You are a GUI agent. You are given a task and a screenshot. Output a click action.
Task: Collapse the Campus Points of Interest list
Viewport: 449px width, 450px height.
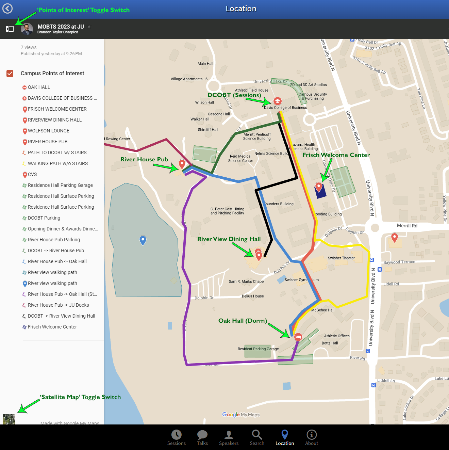52,73
